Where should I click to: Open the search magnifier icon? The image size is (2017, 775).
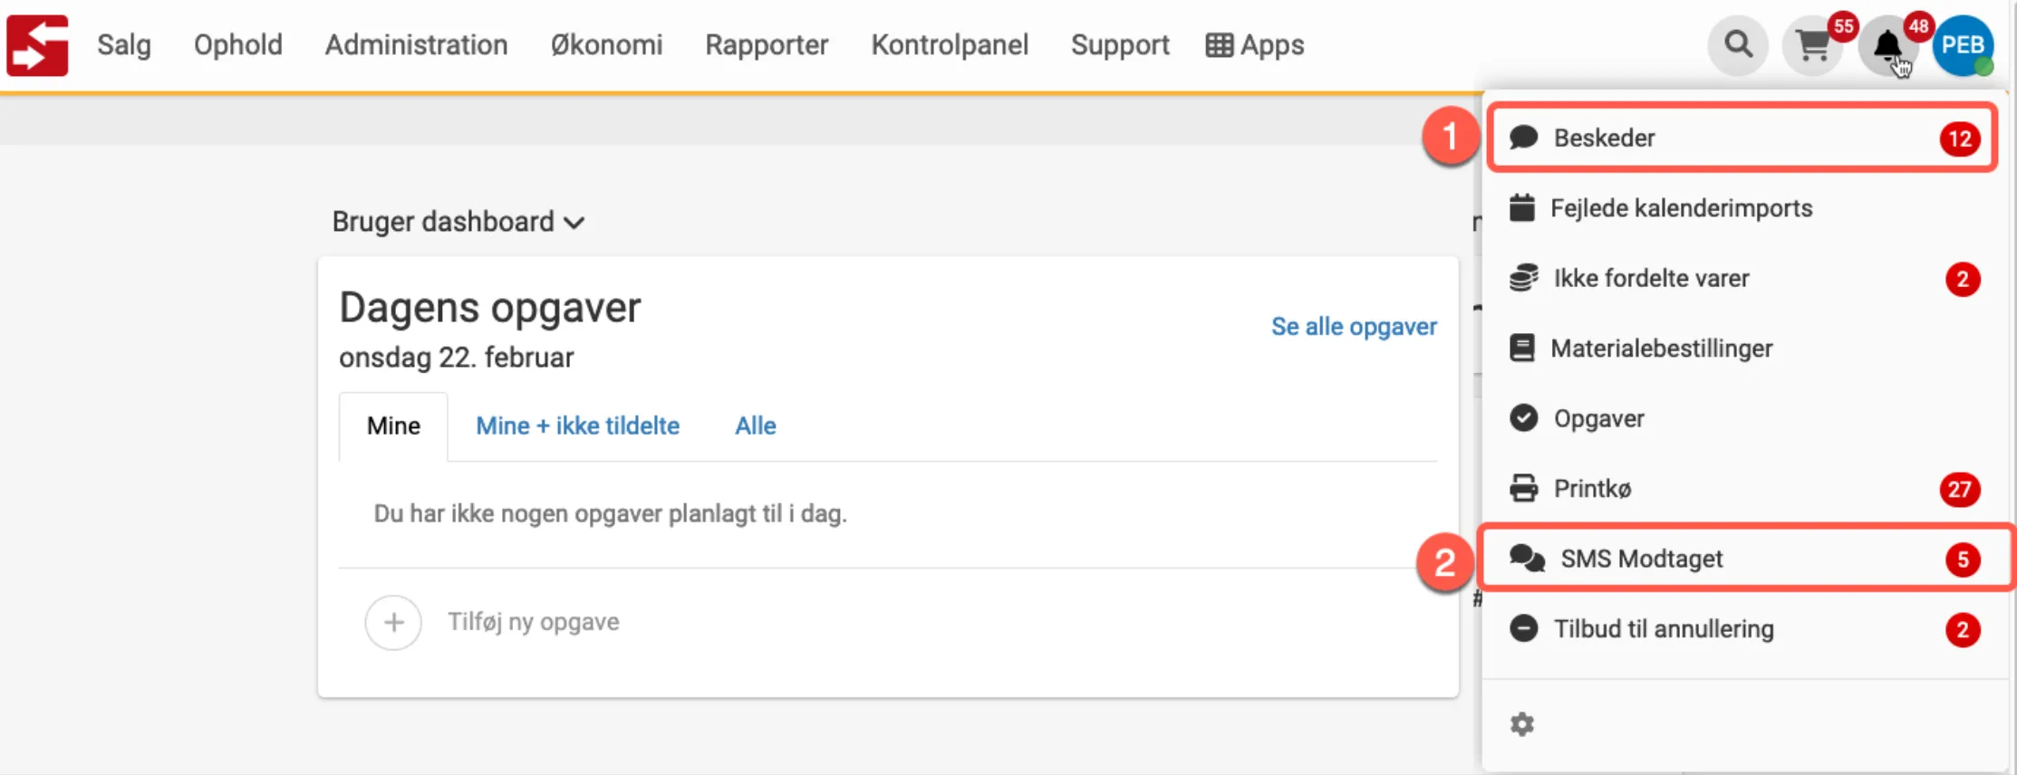click(1737, 44)
